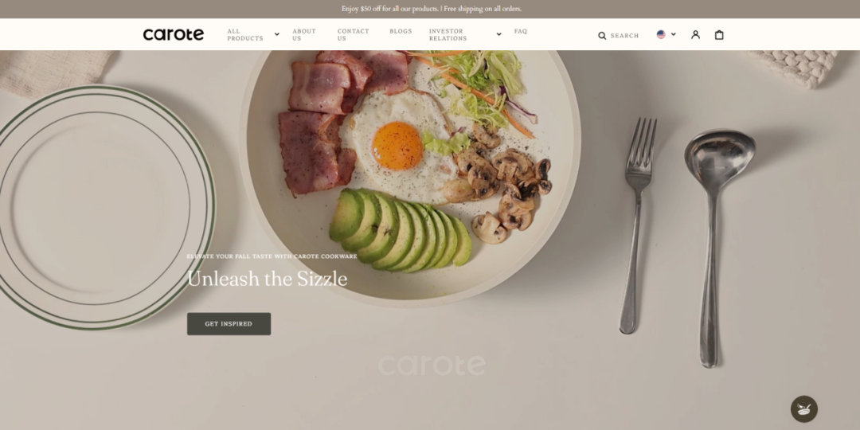Open the About Us menu item
The image size is (860, 430).
[x=304, y=34]
